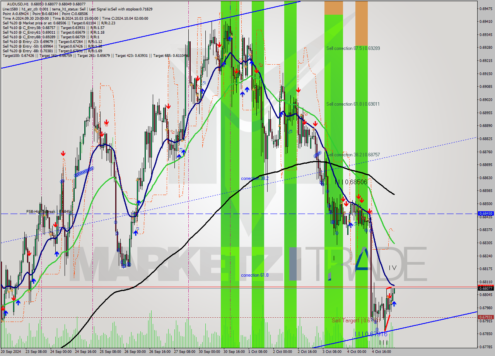The width and height of the screenshot is (495, 356).
Task: Click the 0.69280 price axis label
Action: (486, 48)
